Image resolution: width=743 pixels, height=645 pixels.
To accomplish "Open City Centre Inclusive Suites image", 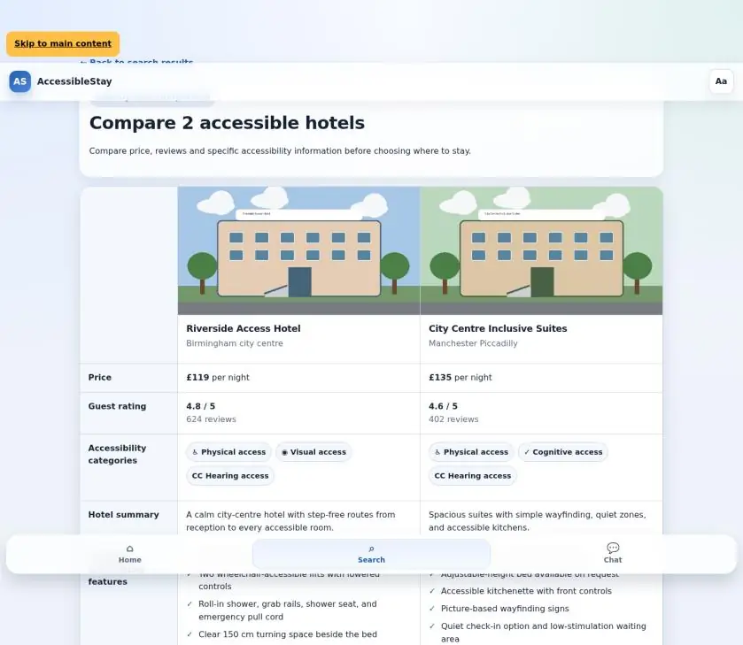I will point(541,250).
